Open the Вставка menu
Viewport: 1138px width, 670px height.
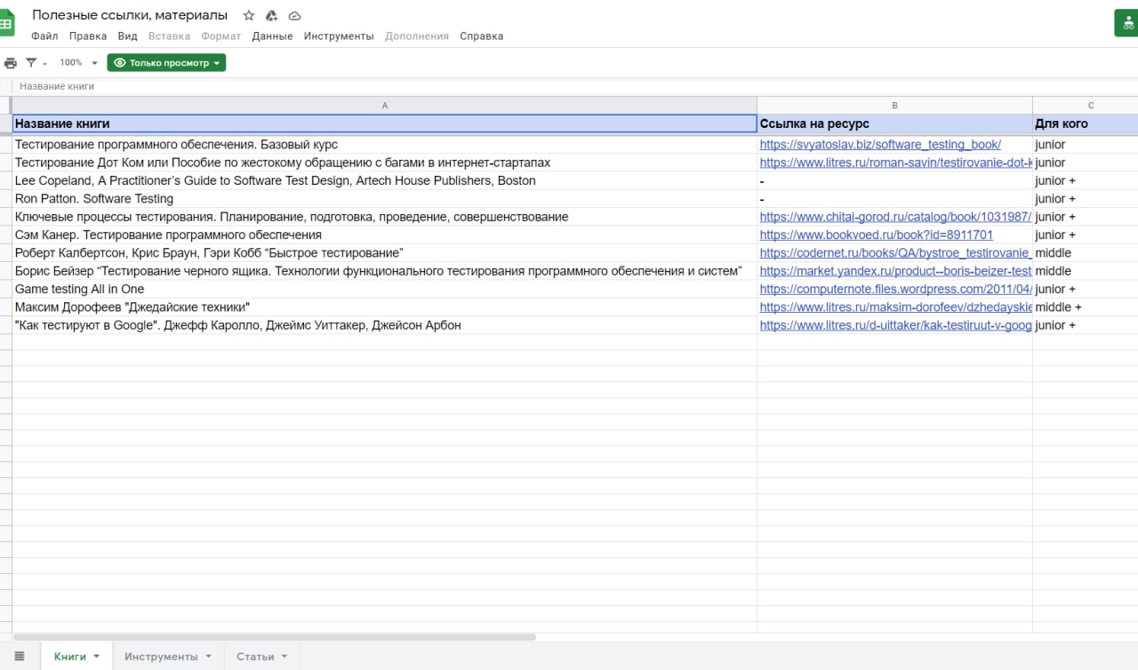point(169,36)
